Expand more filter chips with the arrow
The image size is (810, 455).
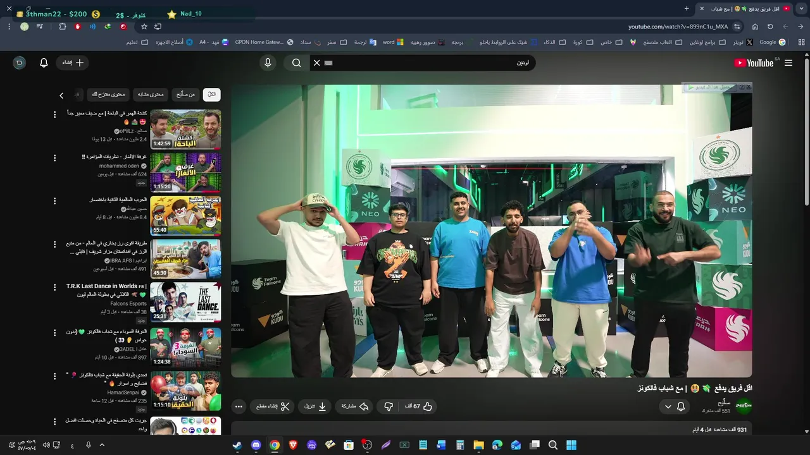61,95
